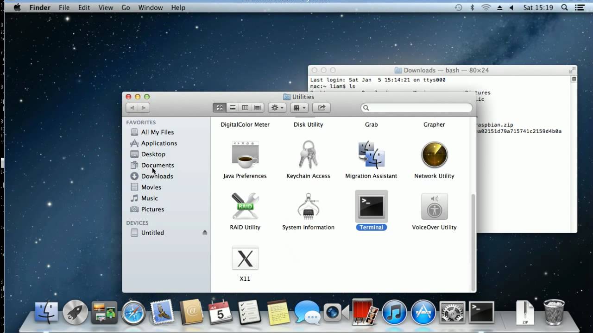Open Spotlight search in menu bar
This screenshot has height=333, width=593.
(x=564, y=7)
